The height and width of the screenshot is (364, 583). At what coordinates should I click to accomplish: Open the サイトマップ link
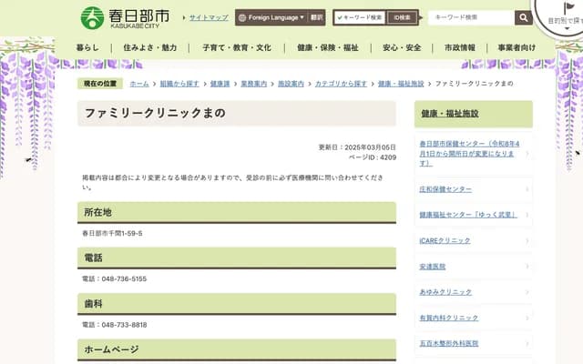tap(208, 17)
